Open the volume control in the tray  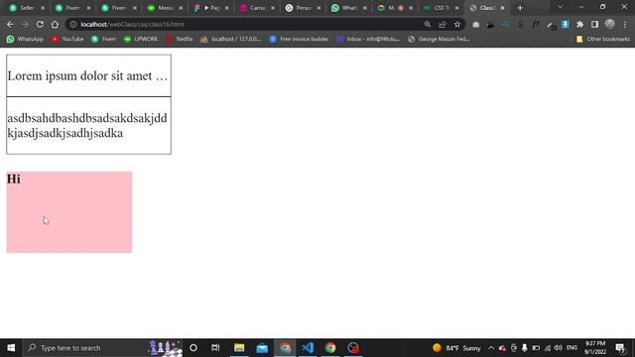558,348
